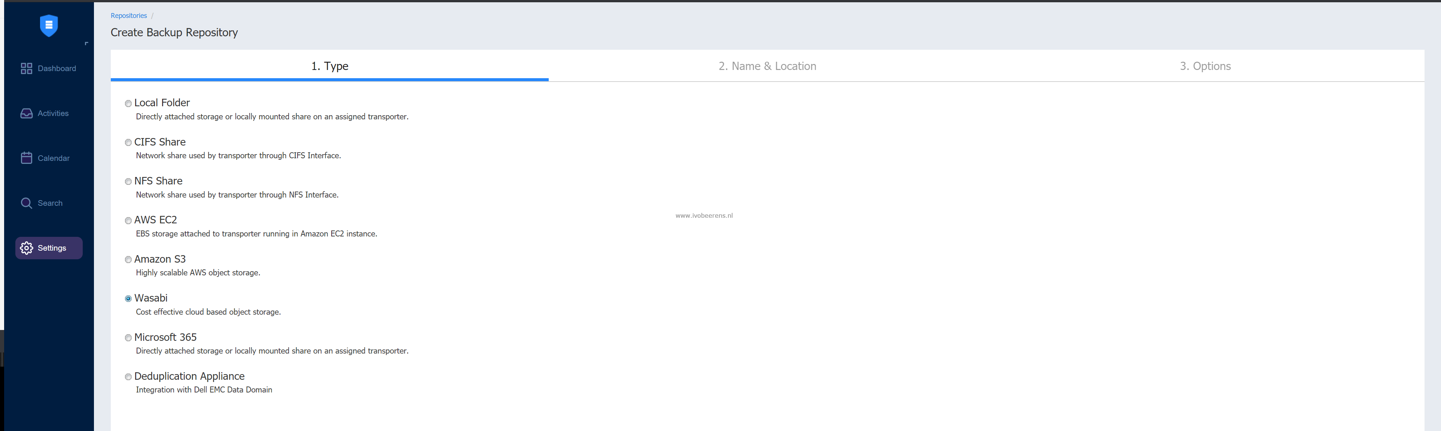This screenshot has width=1441, height=431.
Task: Click the EBS storage description under AWS EC2
Action: pyautogui.click(x=257, y=234)
